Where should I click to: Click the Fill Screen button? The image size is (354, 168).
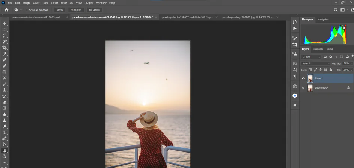coord(94,10)
